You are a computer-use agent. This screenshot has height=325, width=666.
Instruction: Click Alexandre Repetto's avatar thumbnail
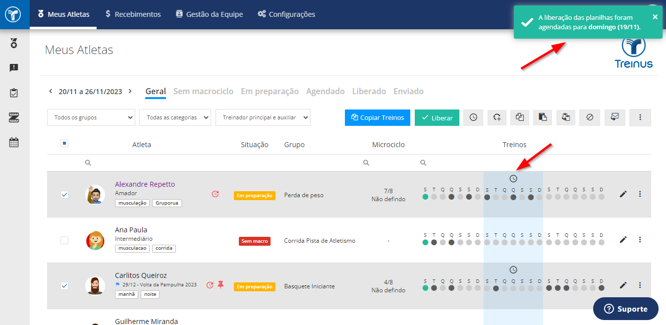[95, 195]
